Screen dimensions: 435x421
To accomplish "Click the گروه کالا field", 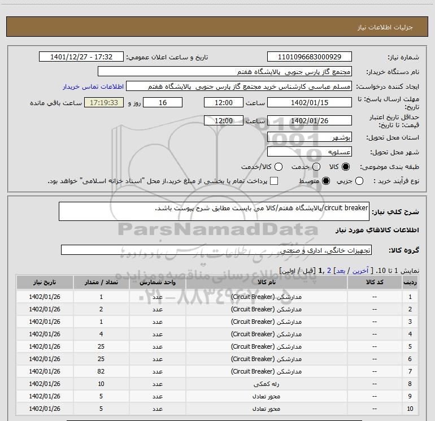I will click(216, 250).
